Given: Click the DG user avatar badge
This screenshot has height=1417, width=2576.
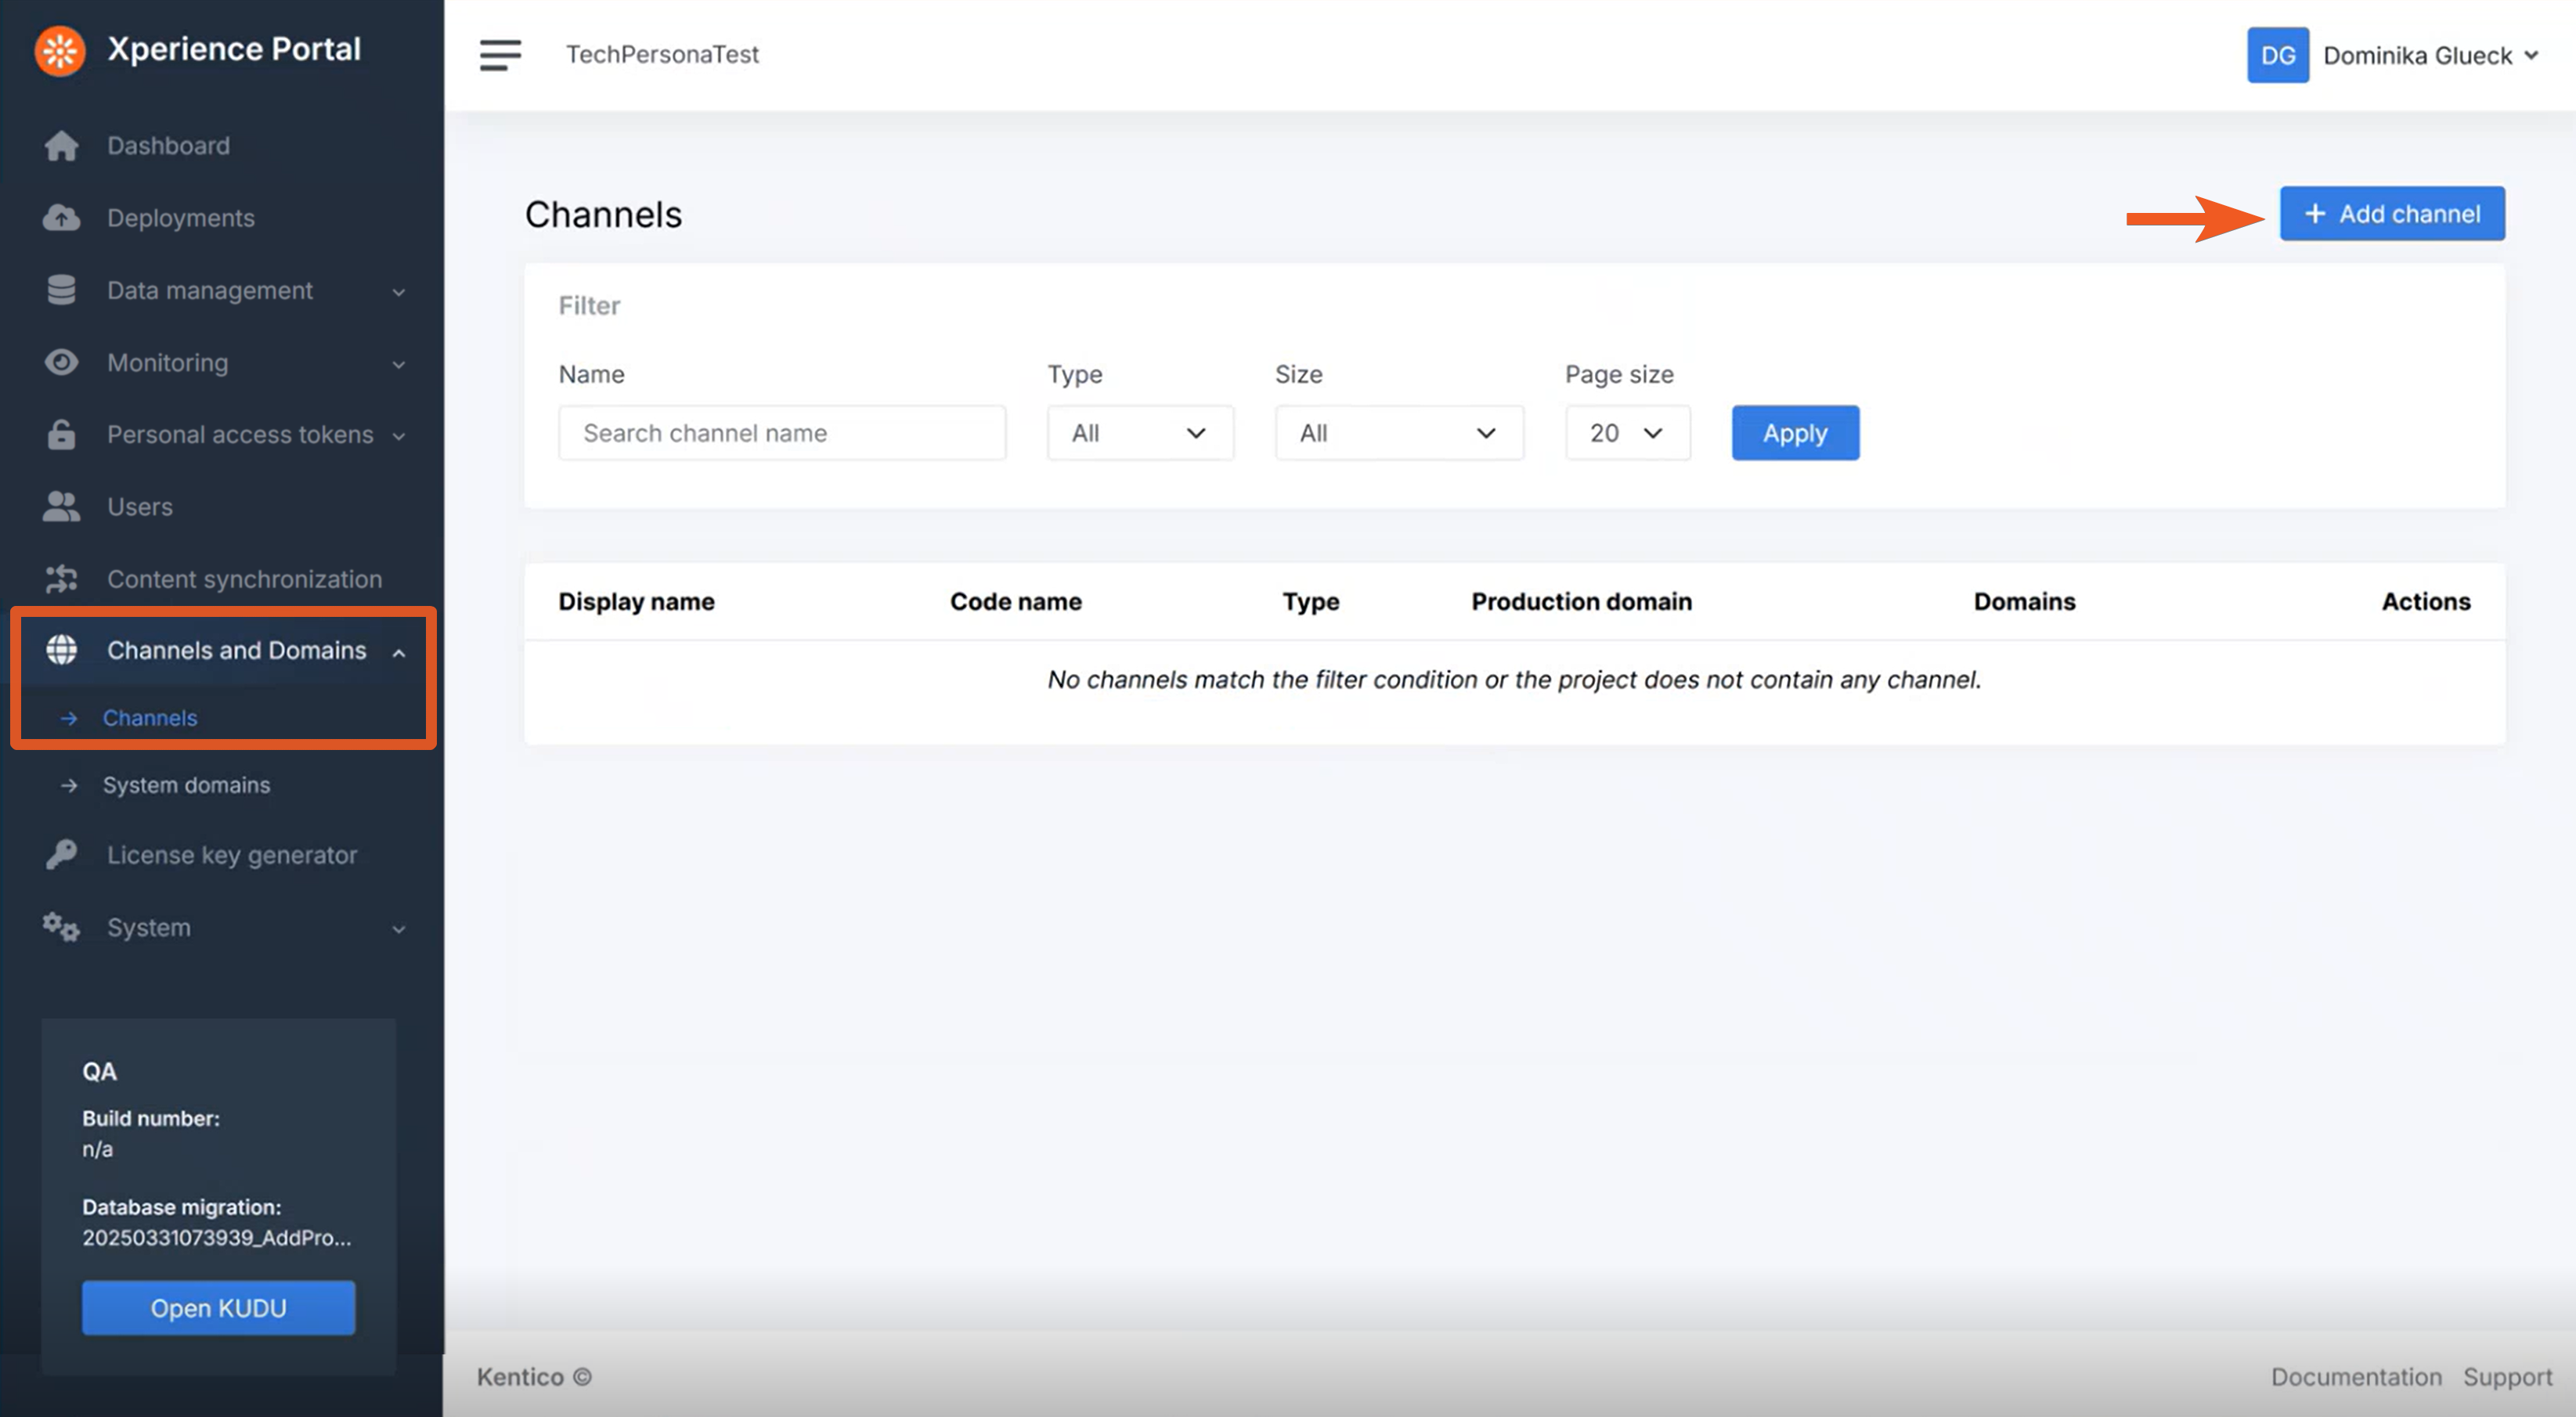Looking at the screenshot, I should click(x=2277, y=55).
